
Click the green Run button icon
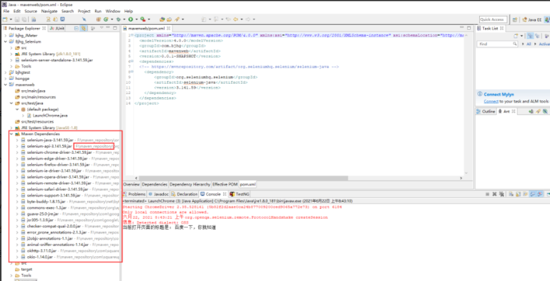click(x=131, y=19)
